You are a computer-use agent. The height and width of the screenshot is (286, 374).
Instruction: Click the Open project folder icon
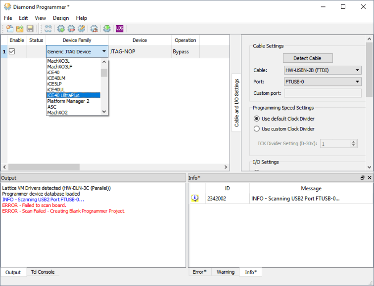20,29
